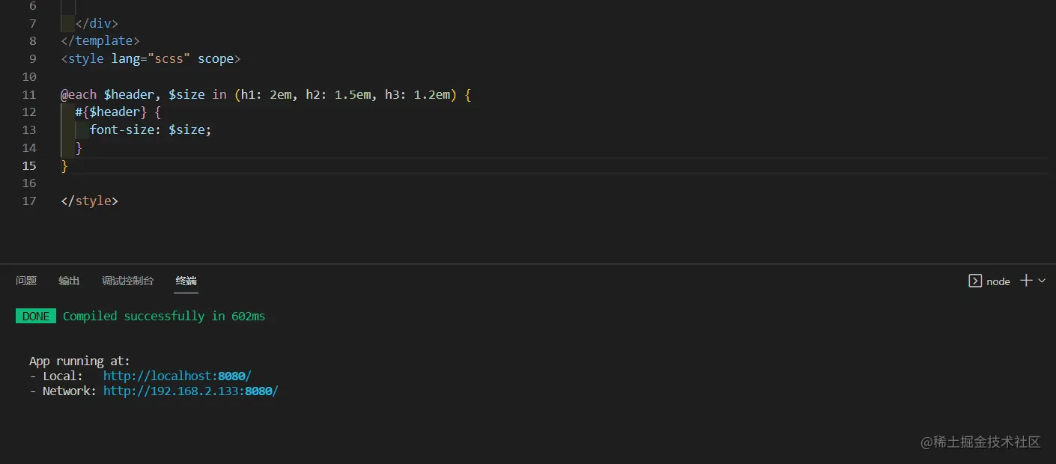Select the @each keyword on line 11
This screenshot has width=1056, height=464.
pyautogui.click(x=78, y=94)
